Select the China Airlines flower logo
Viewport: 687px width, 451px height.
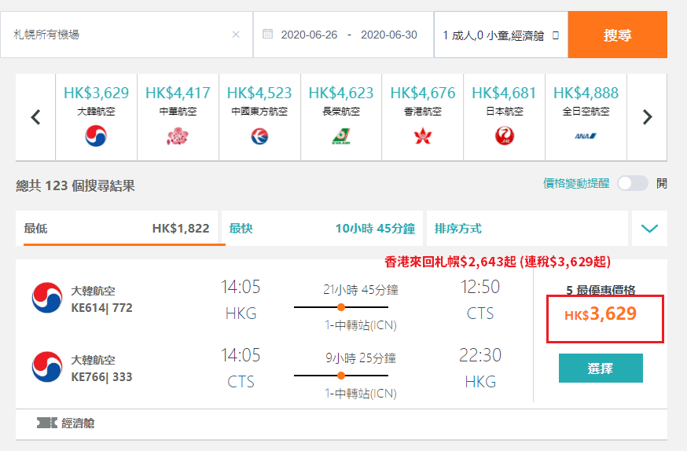tap(178, 136)
